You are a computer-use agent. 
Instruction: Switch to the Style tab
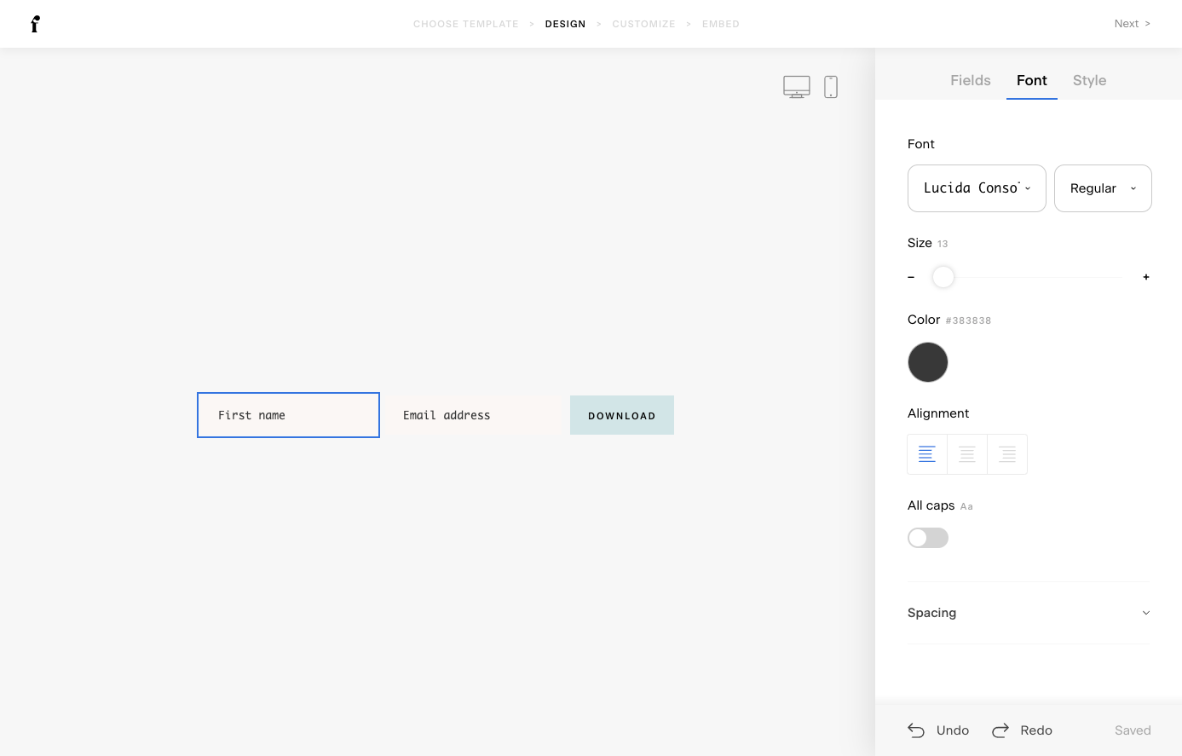tap(1089, 80)
